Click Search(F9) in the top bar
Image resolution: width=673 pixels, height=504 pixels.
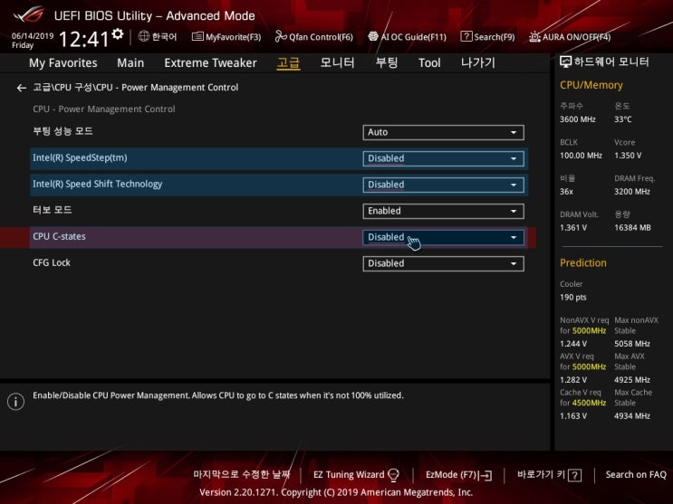(x=494, y=37)
